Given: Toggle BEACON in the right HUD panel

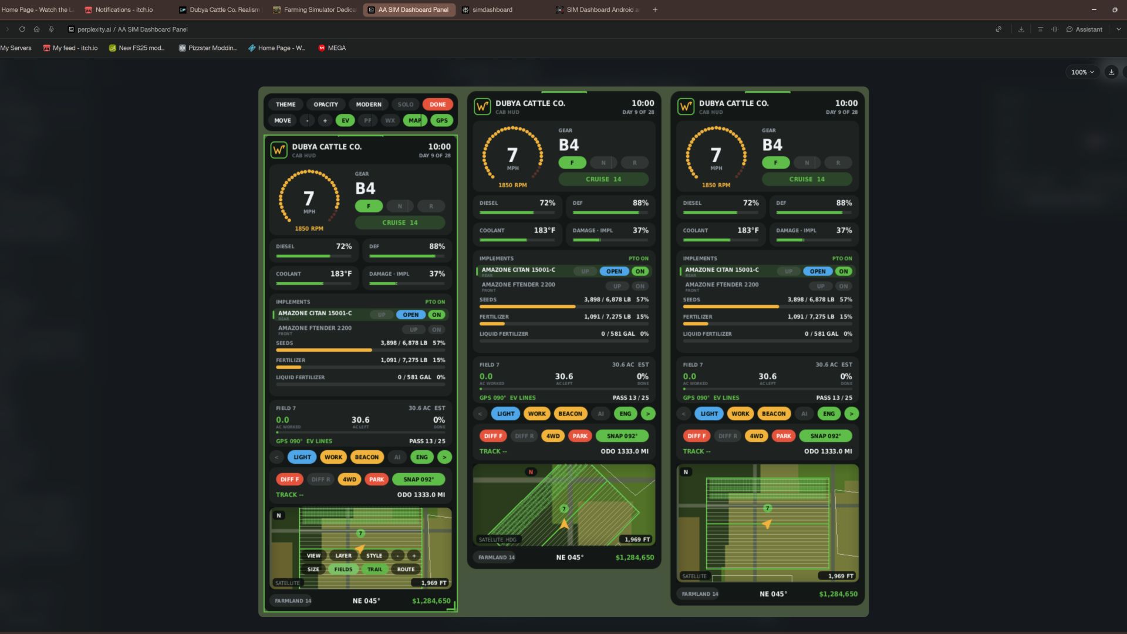Looking at the screenshot, I should tap(774, 414).
